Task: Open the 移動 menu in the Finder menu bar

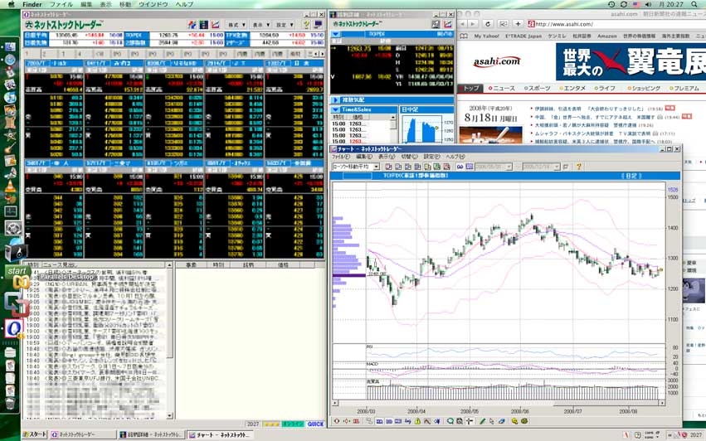Action: (125, 4)
